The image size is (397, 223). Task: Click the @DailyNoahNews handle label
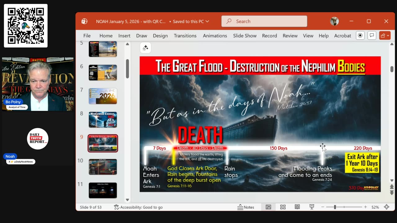[20, 162]
